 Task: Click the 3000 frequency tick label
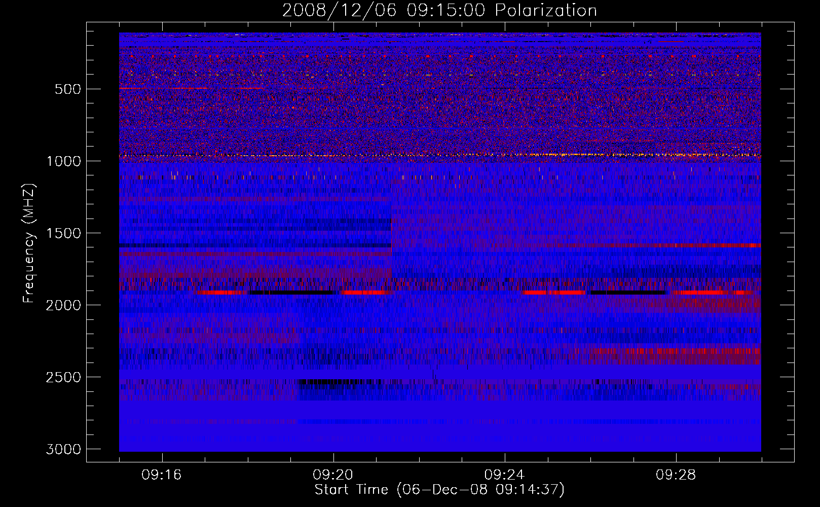(x=63, y=449)
